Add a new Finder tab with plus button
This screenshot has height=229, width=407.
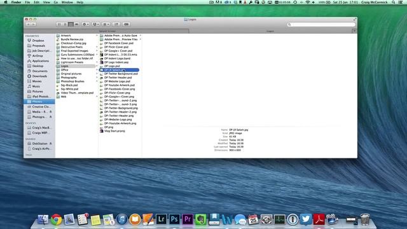tap(354, 31)
